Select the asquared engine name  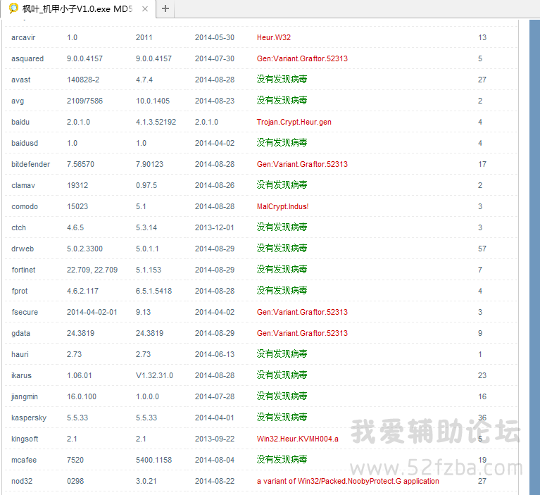pyautogui.click(x=27, y=58)
